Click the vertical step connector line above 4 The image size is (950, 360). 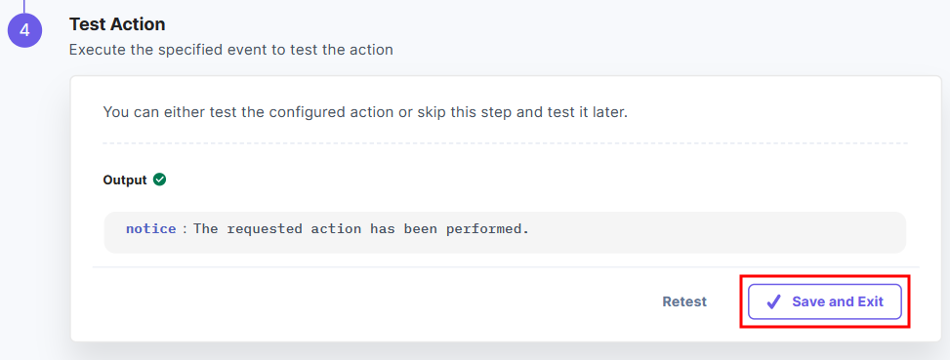pos(24,6)
